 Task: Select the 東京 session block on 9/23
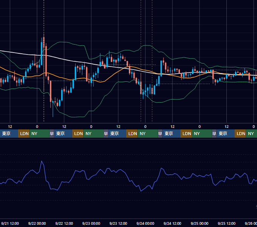tap(117, 134)
